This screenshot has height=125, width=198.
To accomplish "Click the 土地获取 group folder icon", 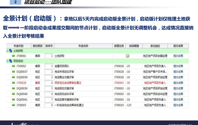I will (x=11, y=51).
